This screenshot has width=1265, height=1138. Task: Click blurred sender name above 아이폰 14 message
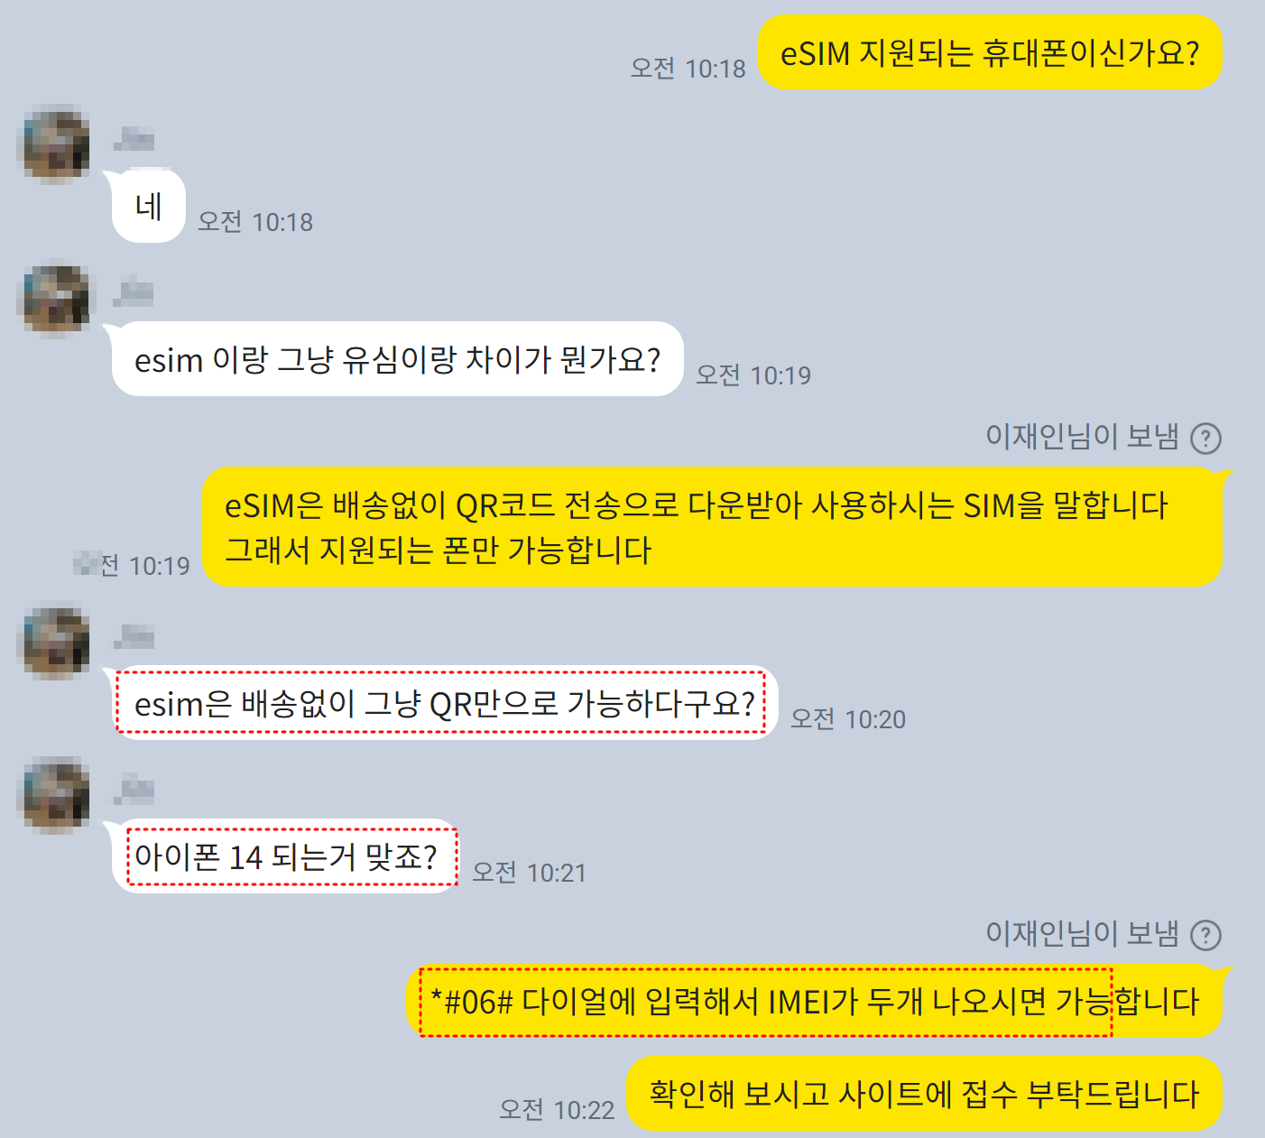point(134,790)
